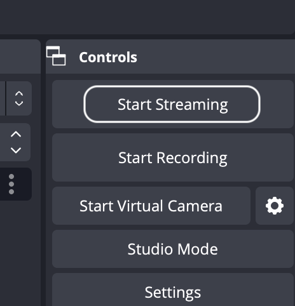Open the three-dot options menu

click(11, 184)
